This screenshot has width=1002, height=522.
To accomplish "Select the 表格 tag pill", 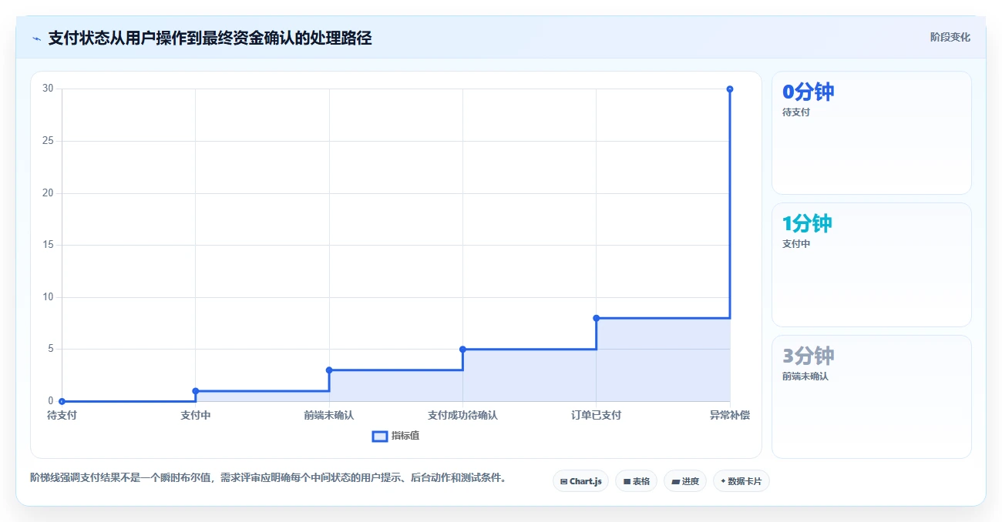I will click(x=636, y=481).
